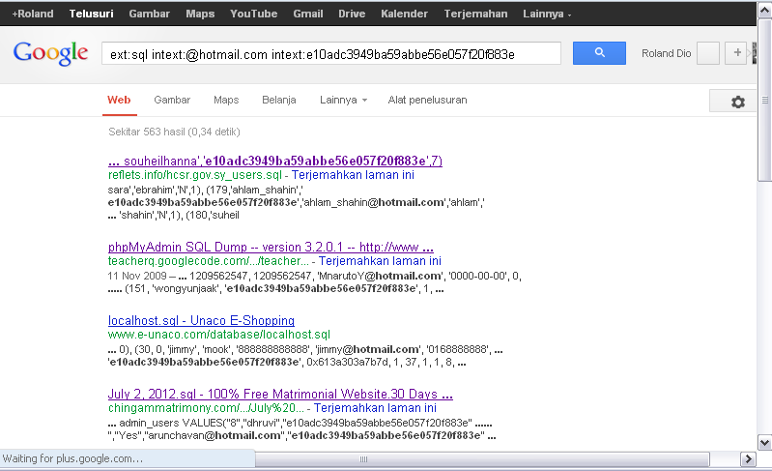Switch to Belanja search tab
772x471 pixels.
pos(278,100)
